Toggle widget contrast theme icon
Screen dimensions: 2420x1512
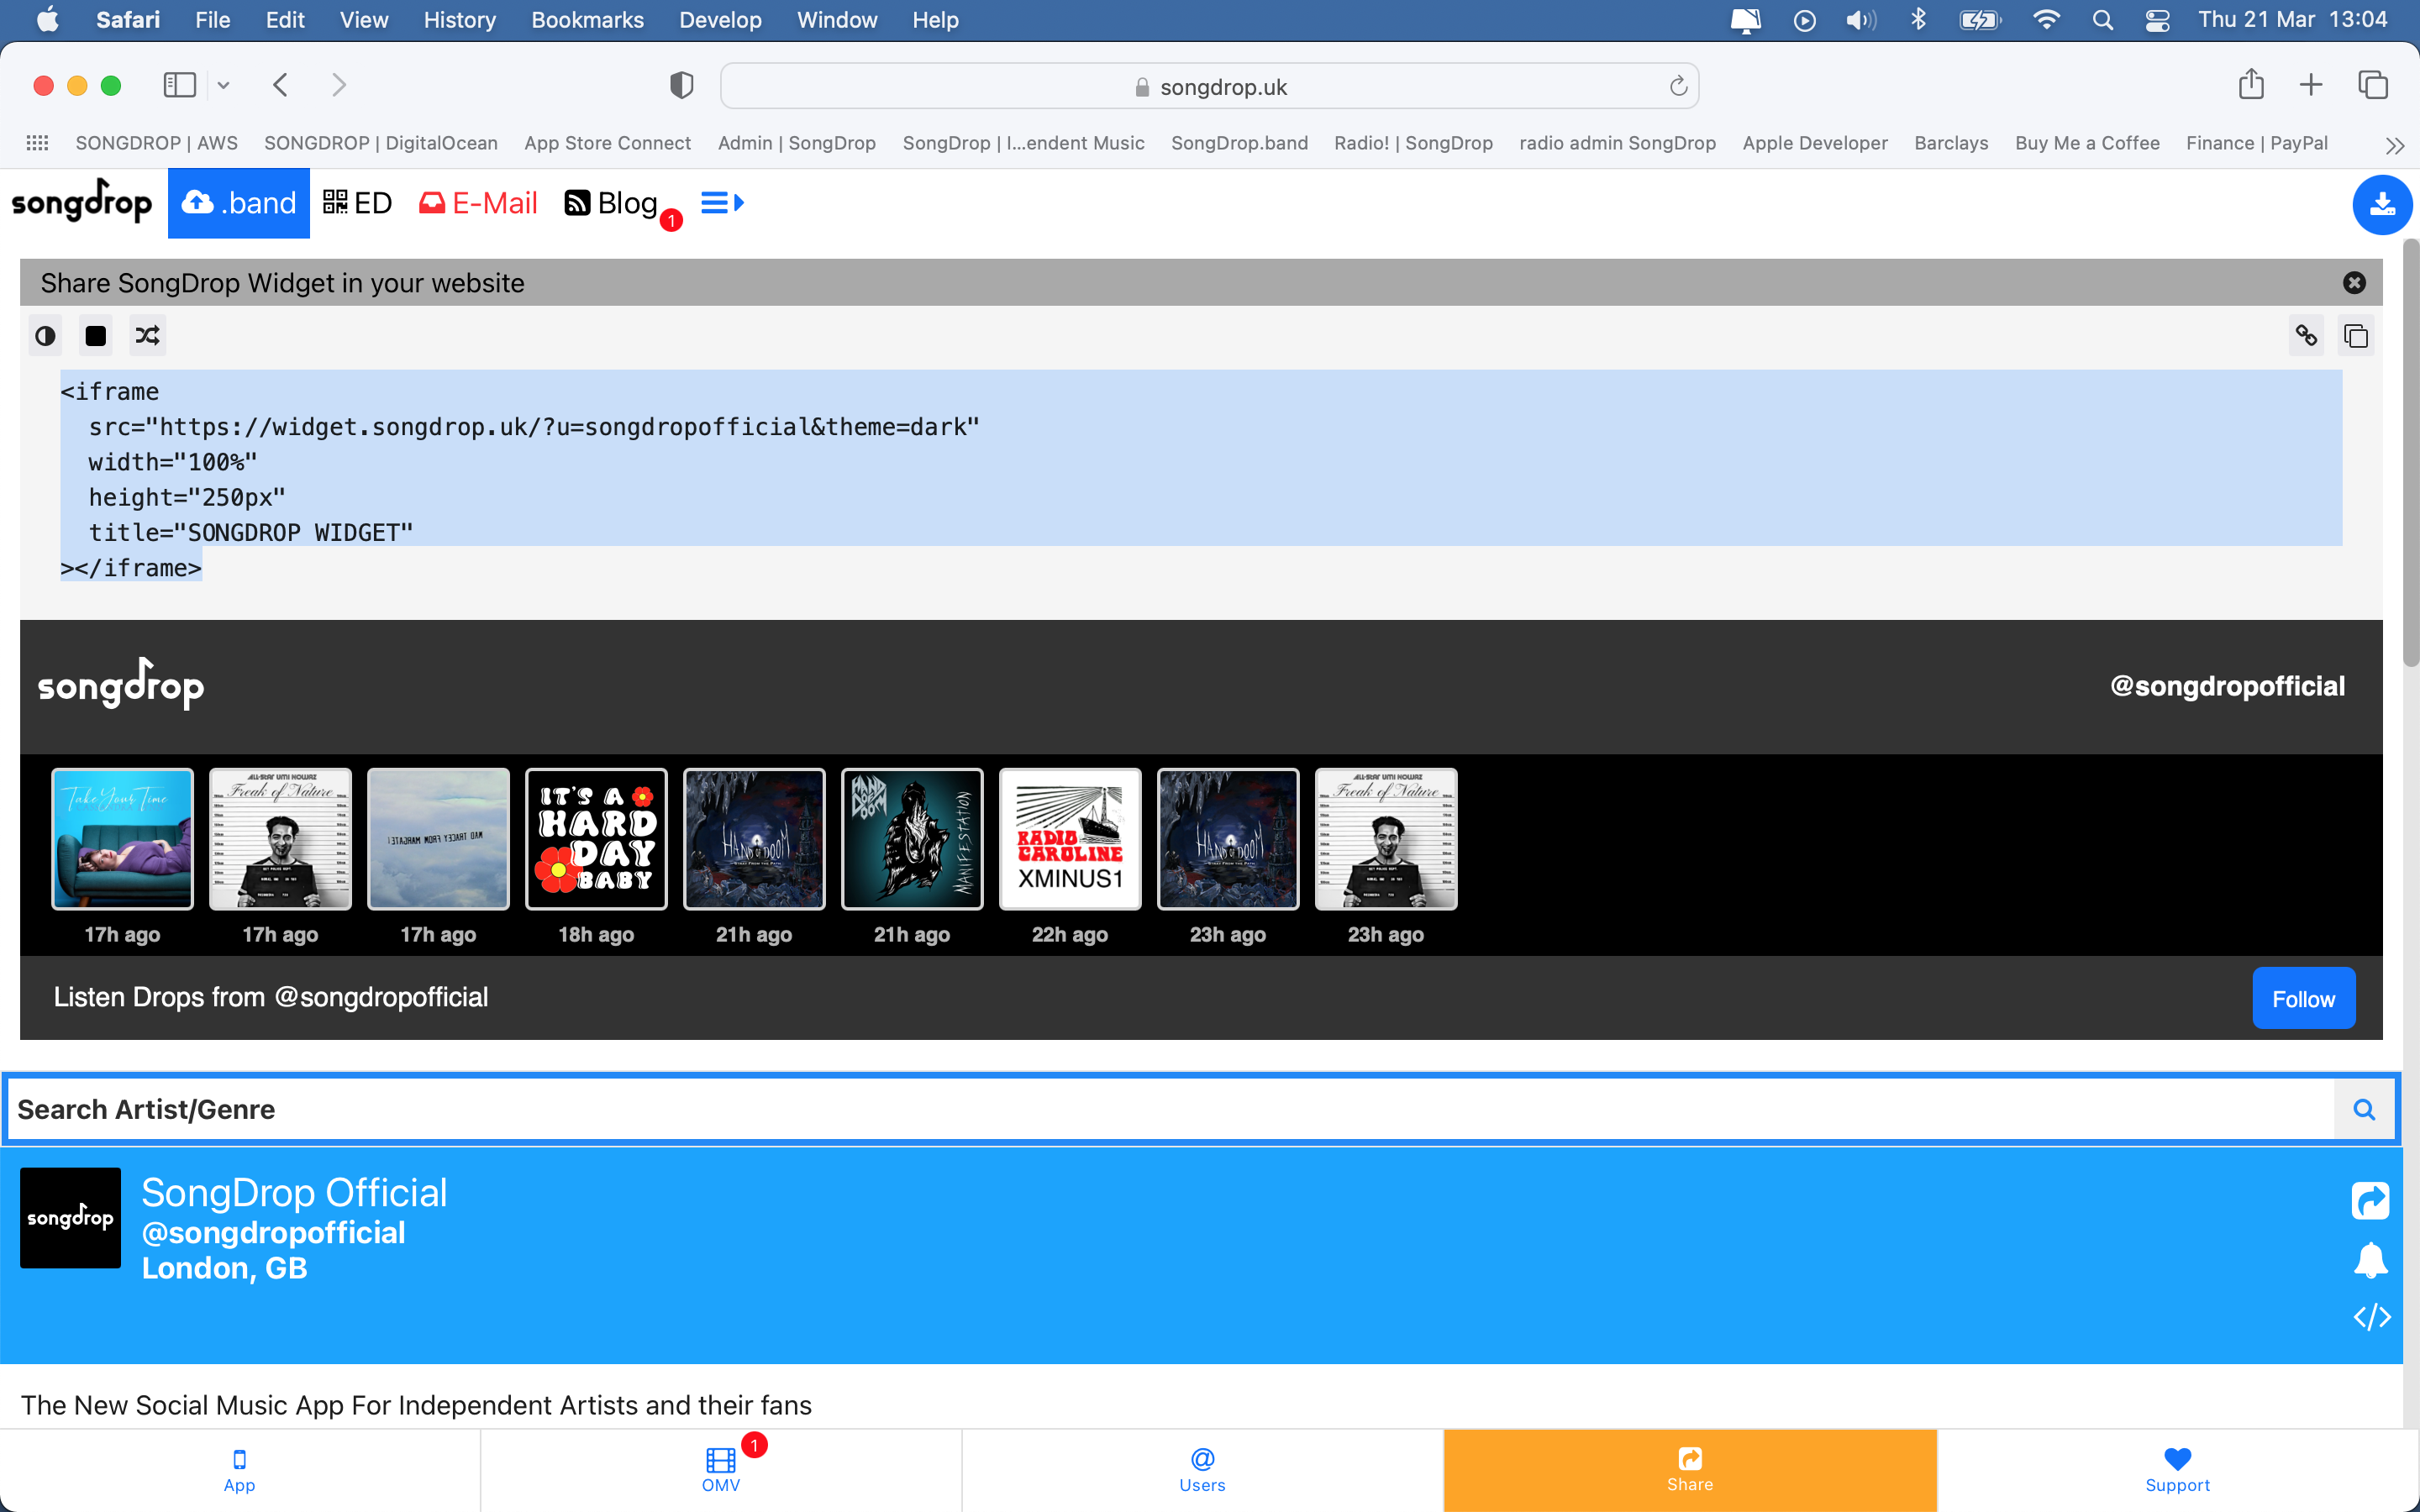click(x=45, y=336)
